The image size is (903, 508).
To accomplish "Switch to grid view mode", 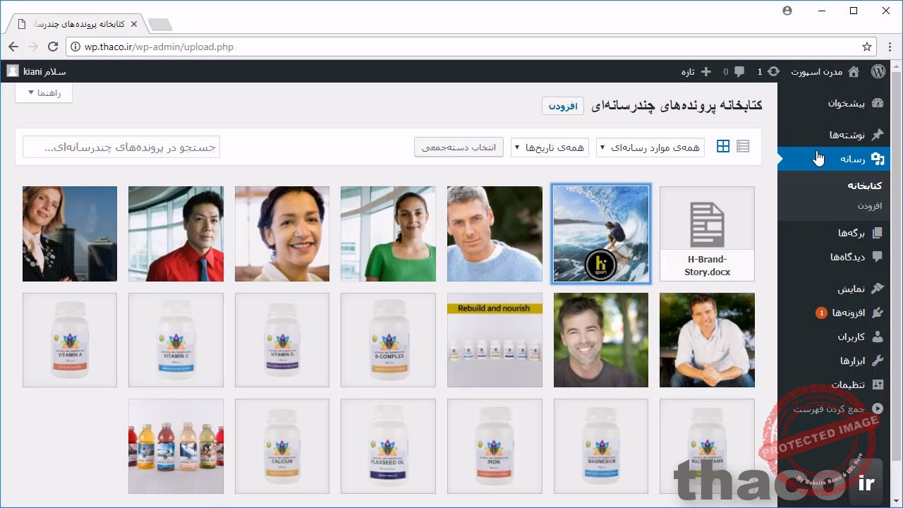I will [x=723, y=147].
